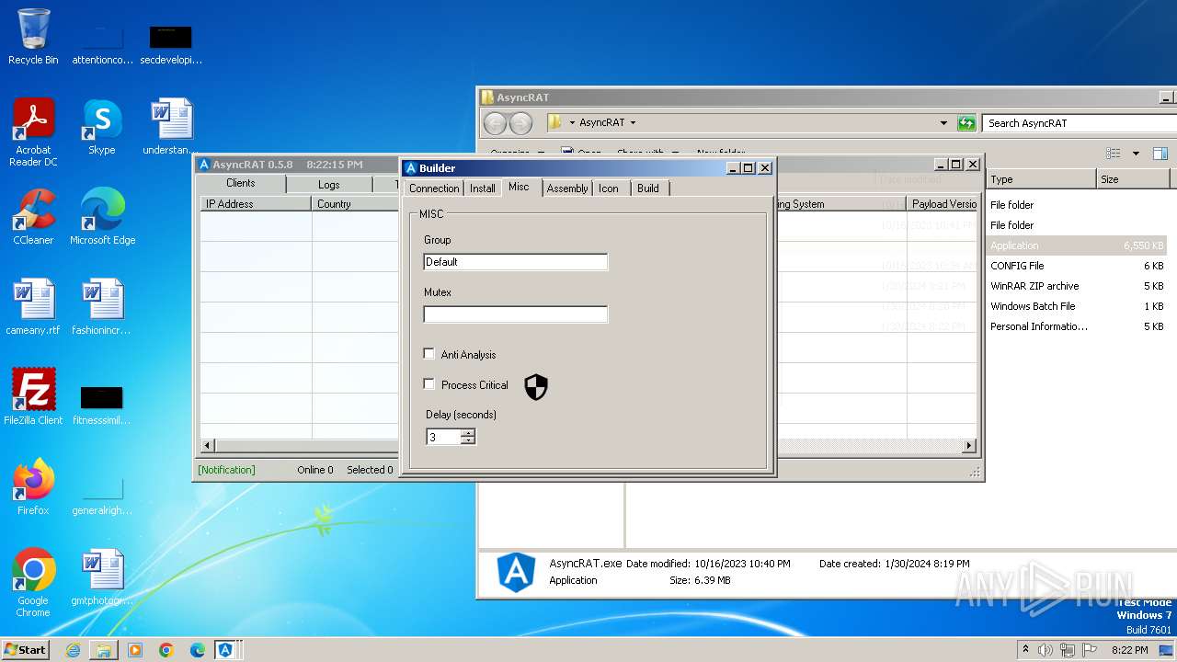The height and width of the screenshot is (662, 1177).
Task: Show hidden system tray icons
Action: pos(1025,650)
